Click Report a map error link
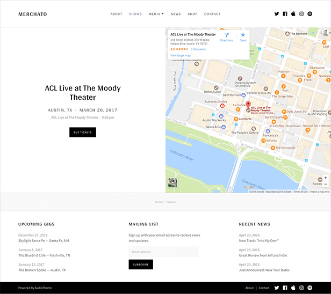The width and height of the screenshot is (331, 294). click(x=320, y=192)
